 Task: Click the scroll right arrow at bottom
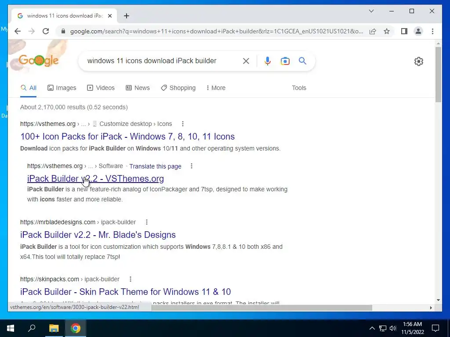(431, 308)
